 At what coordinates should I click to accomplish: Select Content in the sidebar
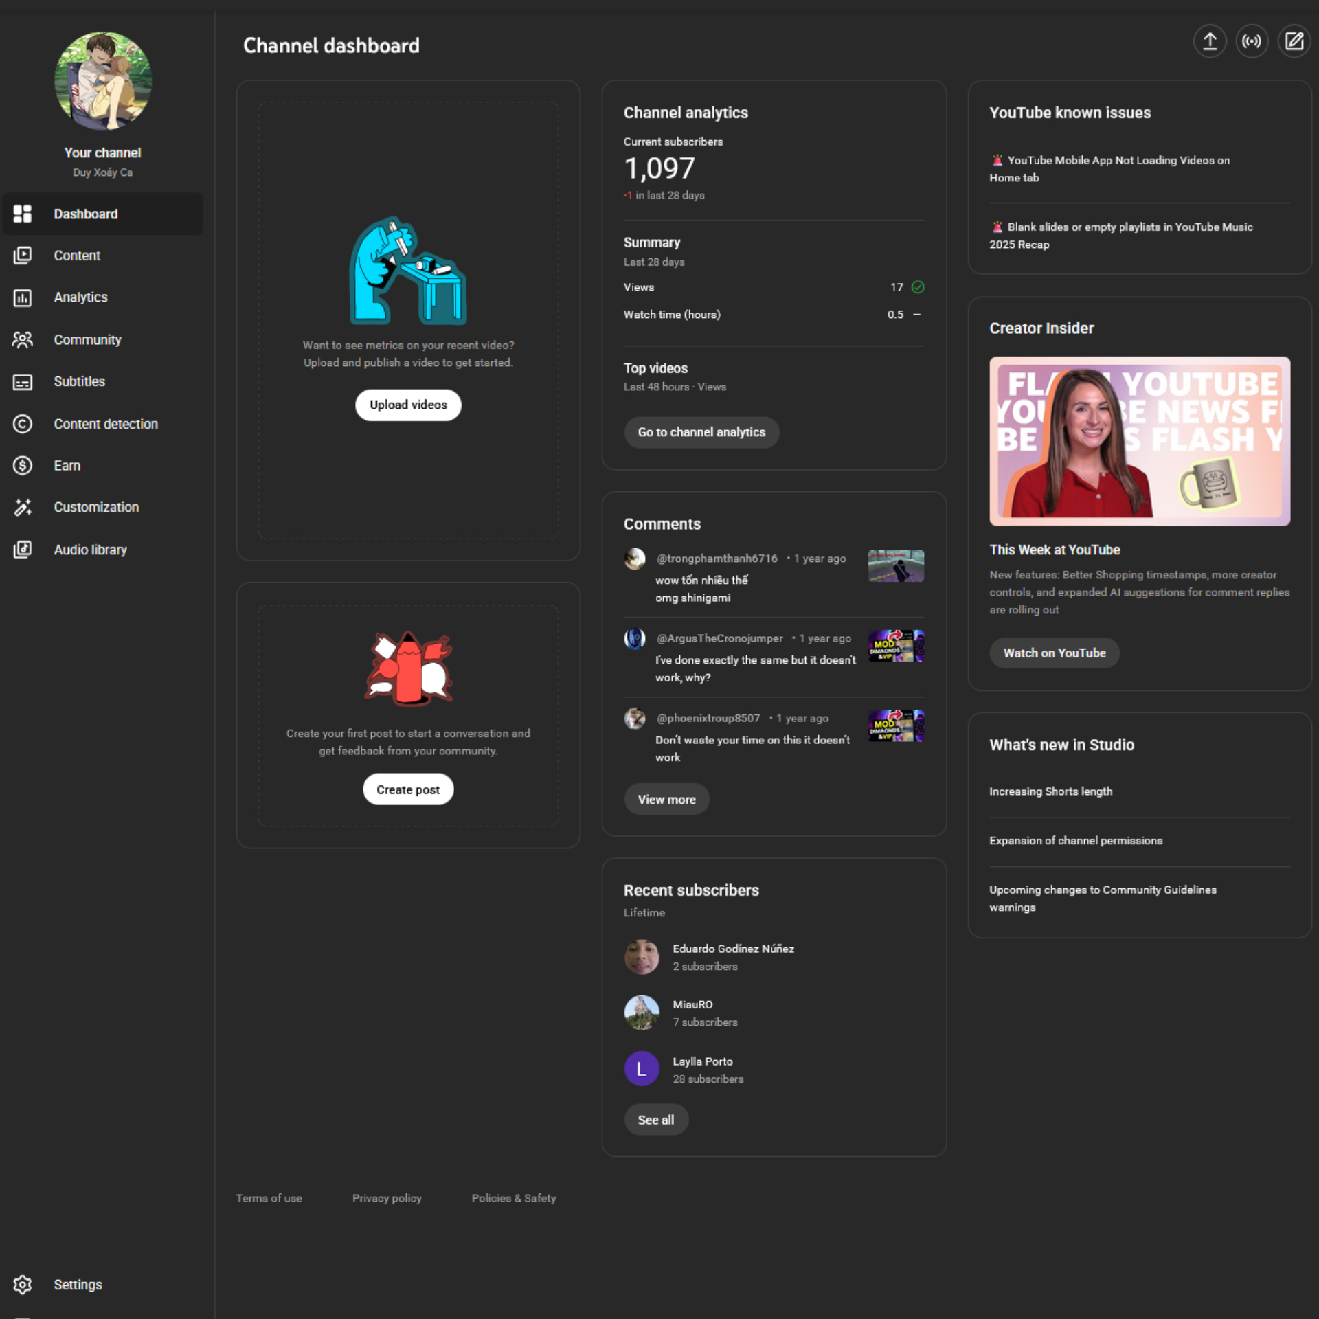tap(76, 255)
